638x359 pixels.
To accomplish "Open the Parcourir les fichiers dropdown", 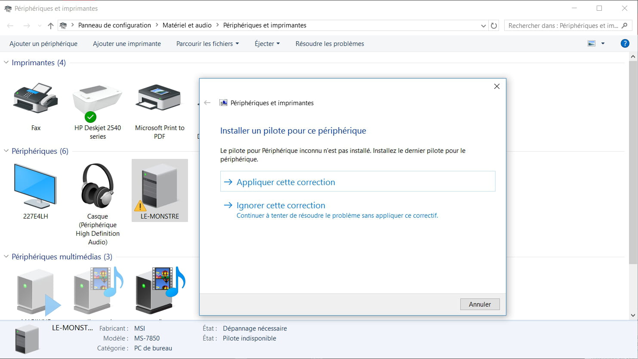I will (x=207, y=44).
